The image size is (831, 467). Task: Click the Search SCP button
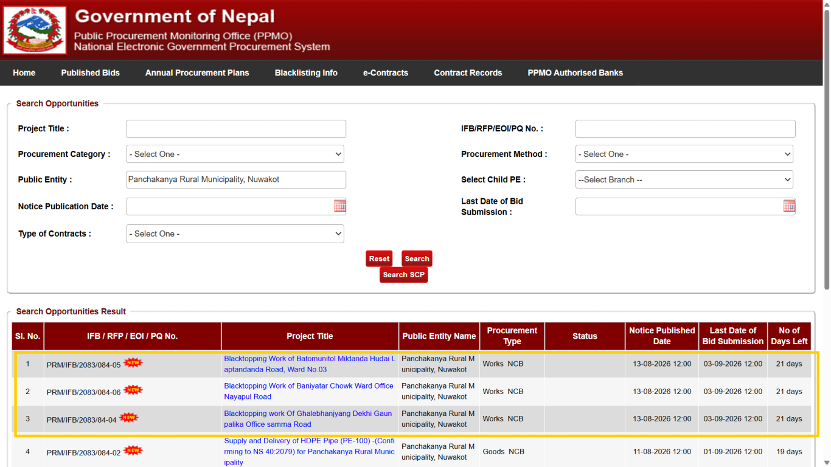(x=404, y=274)
